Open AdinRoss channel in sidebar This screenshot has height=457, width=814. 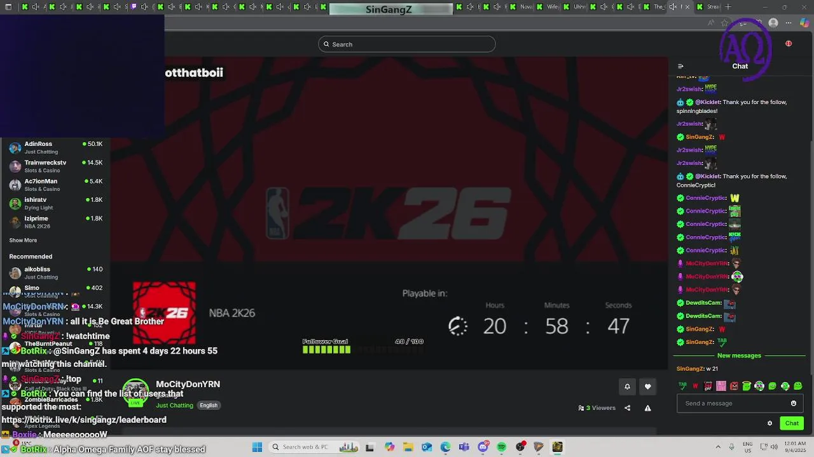(55, 147)
